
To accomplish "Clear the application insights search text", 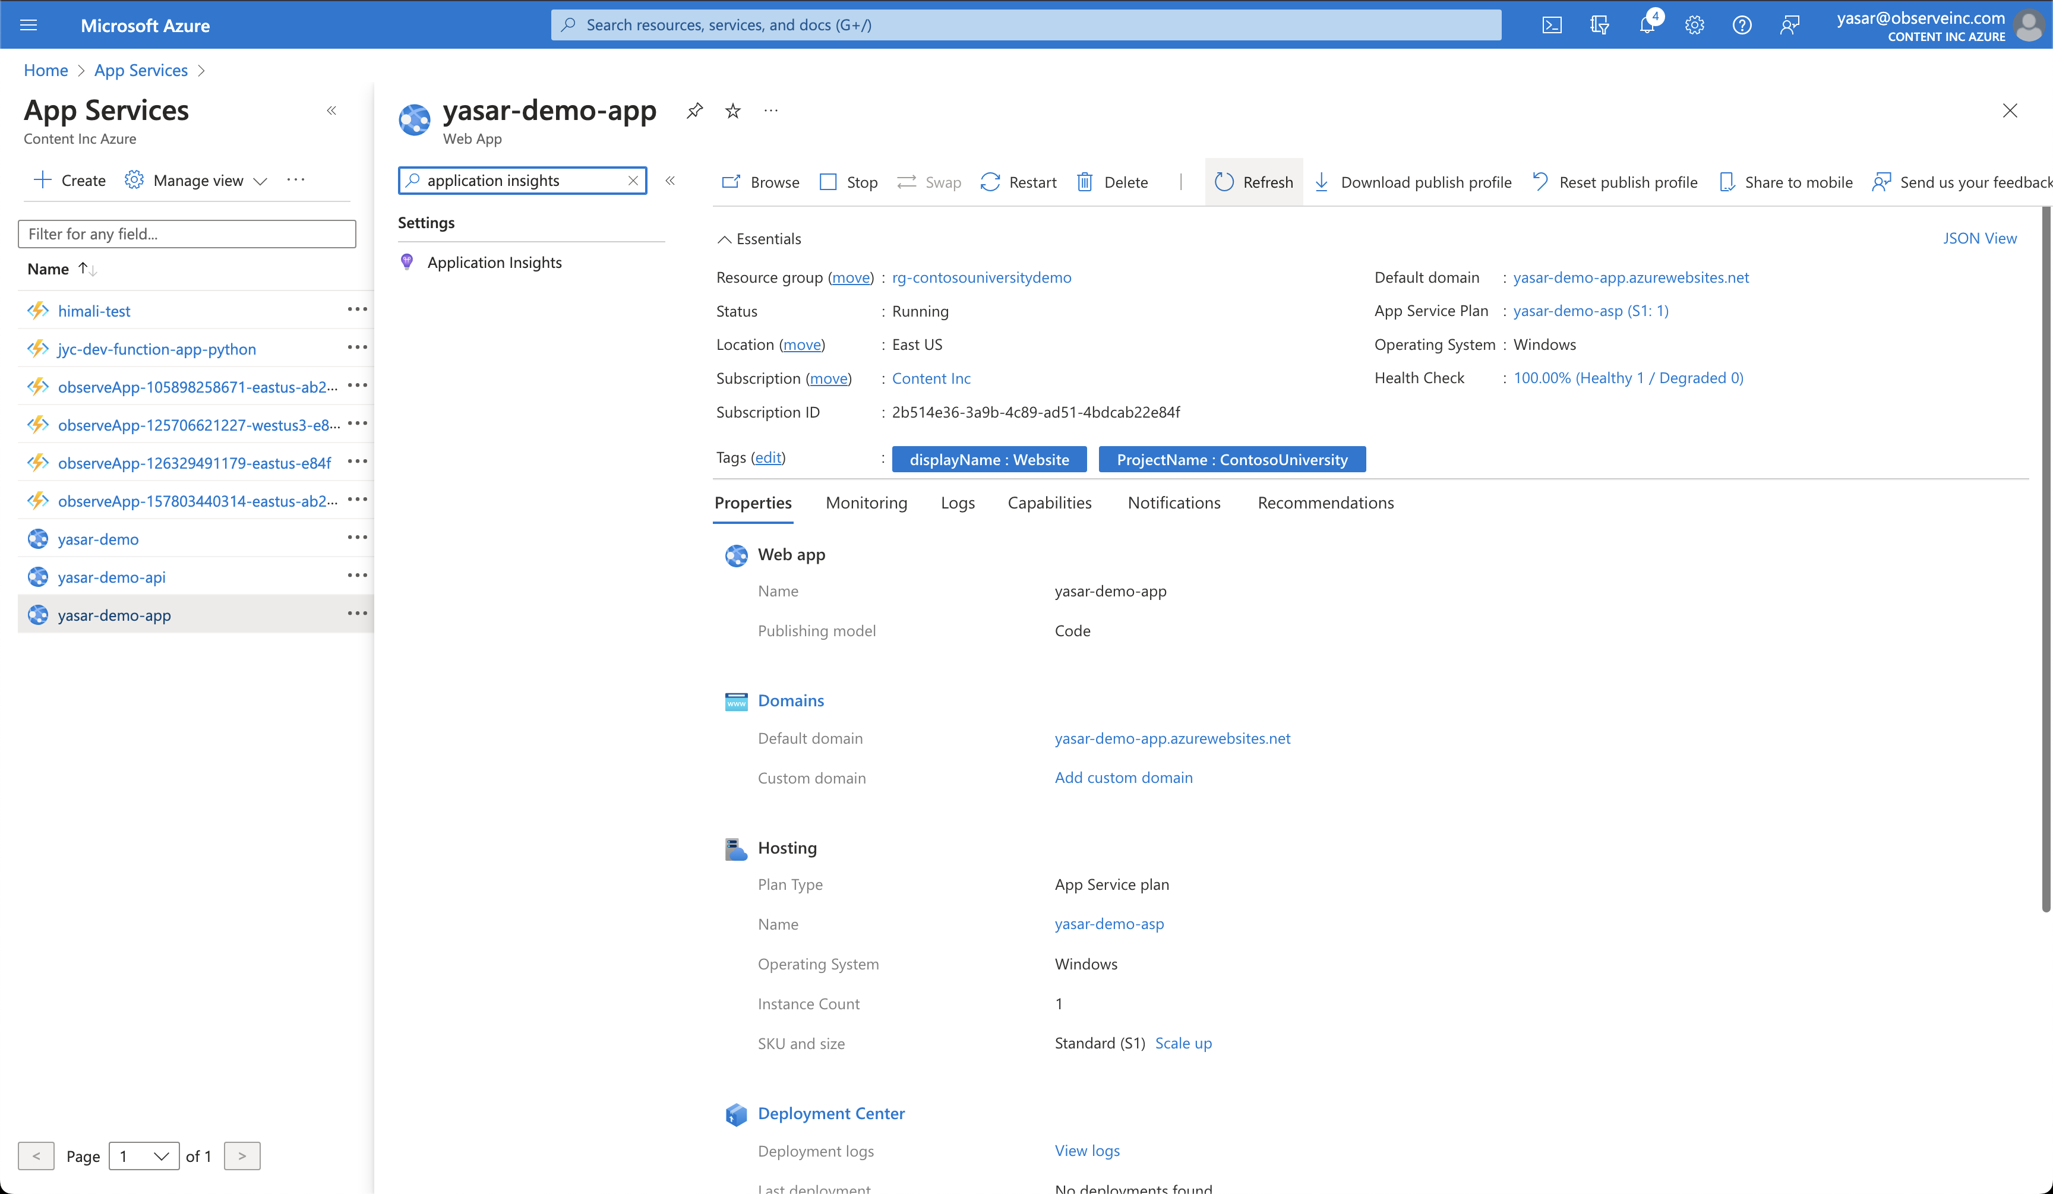I will coord(632,181).
